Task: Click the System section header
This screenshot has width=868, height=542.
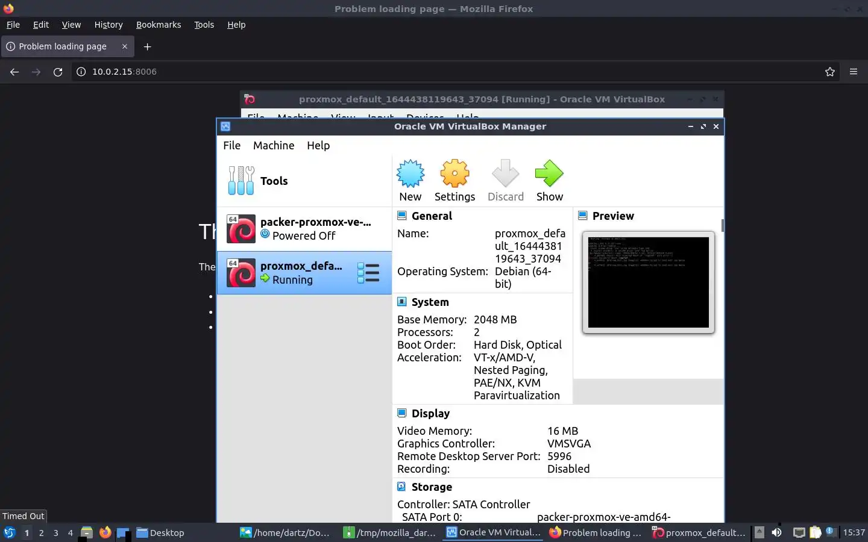Action: click(430, 302)
